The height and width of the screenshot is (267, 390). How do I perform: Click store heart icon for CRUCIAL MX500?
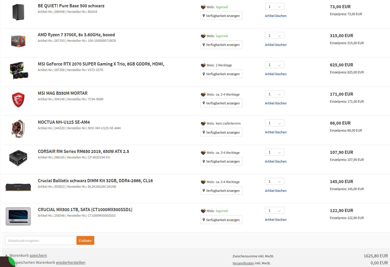coord(203,211)
